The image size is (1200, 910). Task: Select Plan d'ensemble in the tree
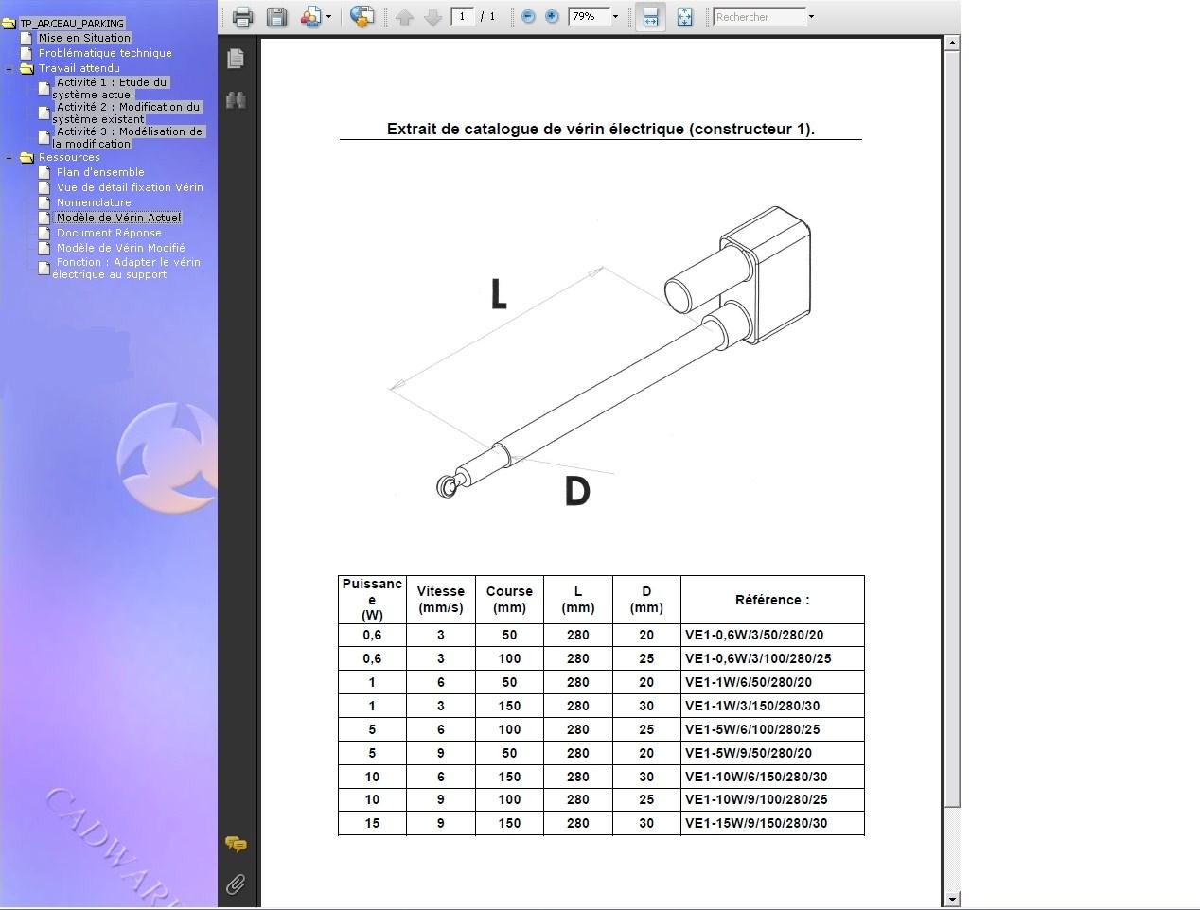pyautogui.click(x=100, y=172)
